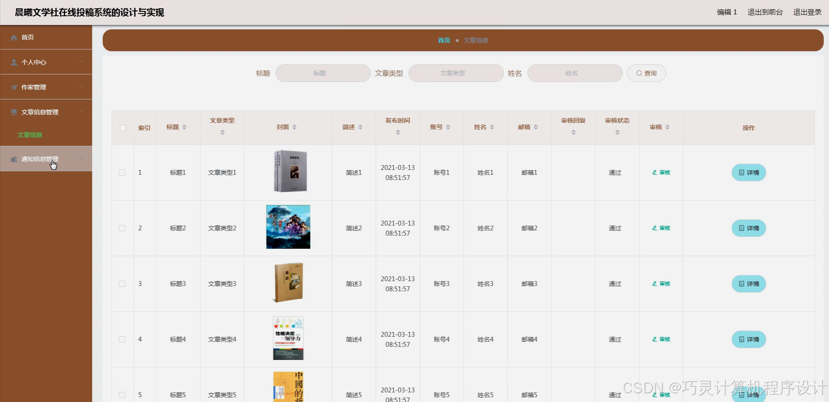Image resolution: width=829 pixels, height=402 pixels.
Task: Click the icon beside 文章信息管理
Action: click(x=14, y=113)
